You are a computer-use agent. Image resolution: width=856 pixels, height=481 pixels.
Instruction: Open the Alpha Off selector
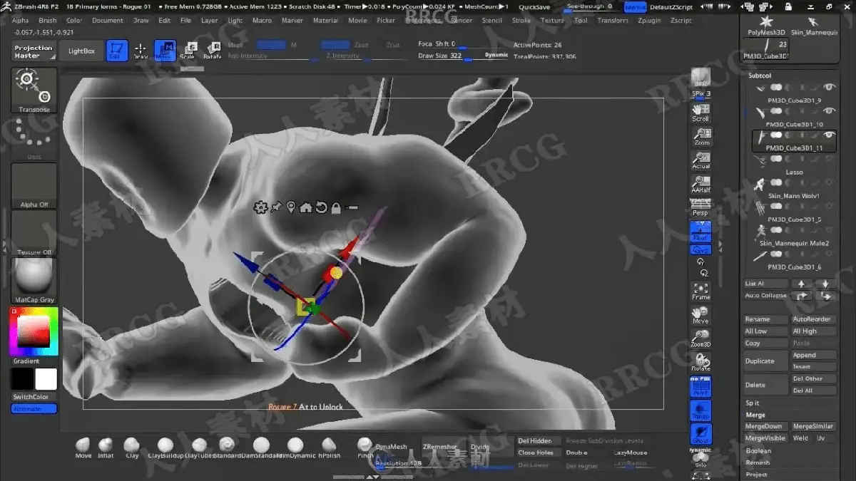point(34,185)
